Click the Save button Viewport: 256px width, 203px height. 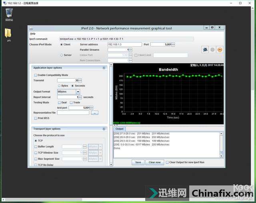pos(138,162)
